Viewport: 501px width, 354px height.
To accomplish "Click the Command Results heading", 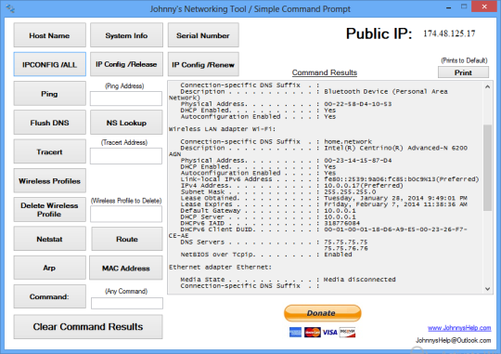I will [x=325, y=72].
